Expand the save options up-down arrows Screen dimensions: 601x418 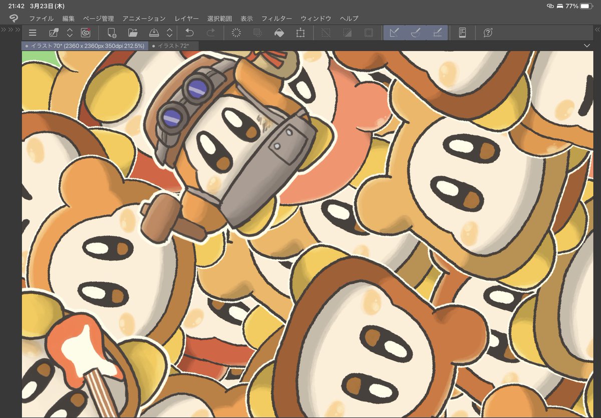coord(170,33)
